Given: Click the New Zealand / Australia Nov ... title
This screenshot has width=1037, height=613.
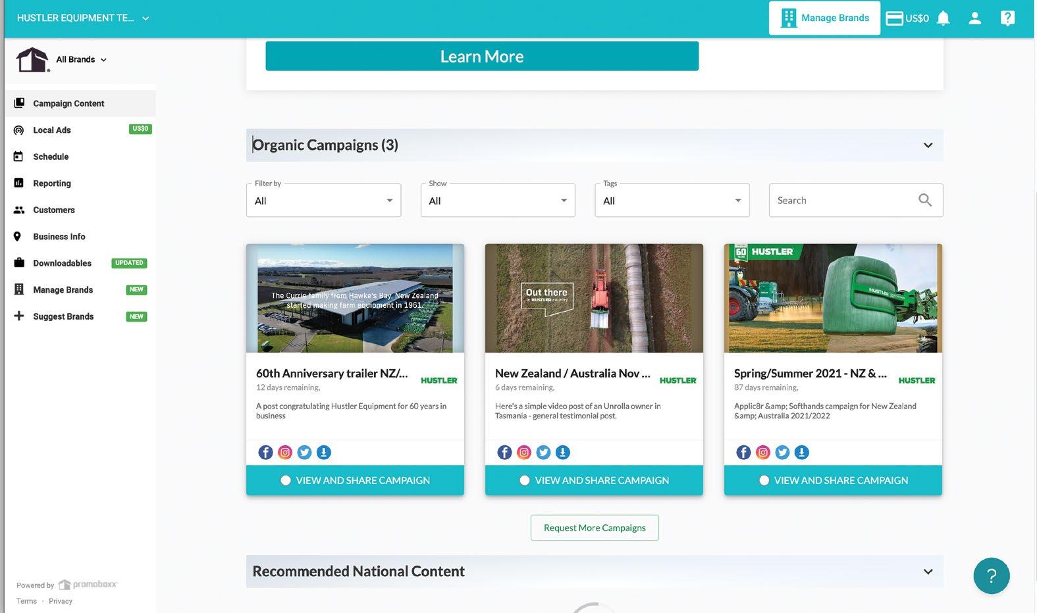Looking at the screenshot, I should 573,374.
